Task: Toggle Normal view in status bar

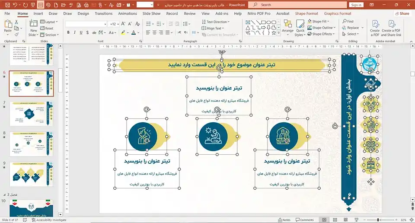Action: [x=324, y=220]
